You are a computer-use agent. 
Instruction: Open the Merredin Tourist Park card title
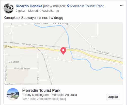[41, 91]
